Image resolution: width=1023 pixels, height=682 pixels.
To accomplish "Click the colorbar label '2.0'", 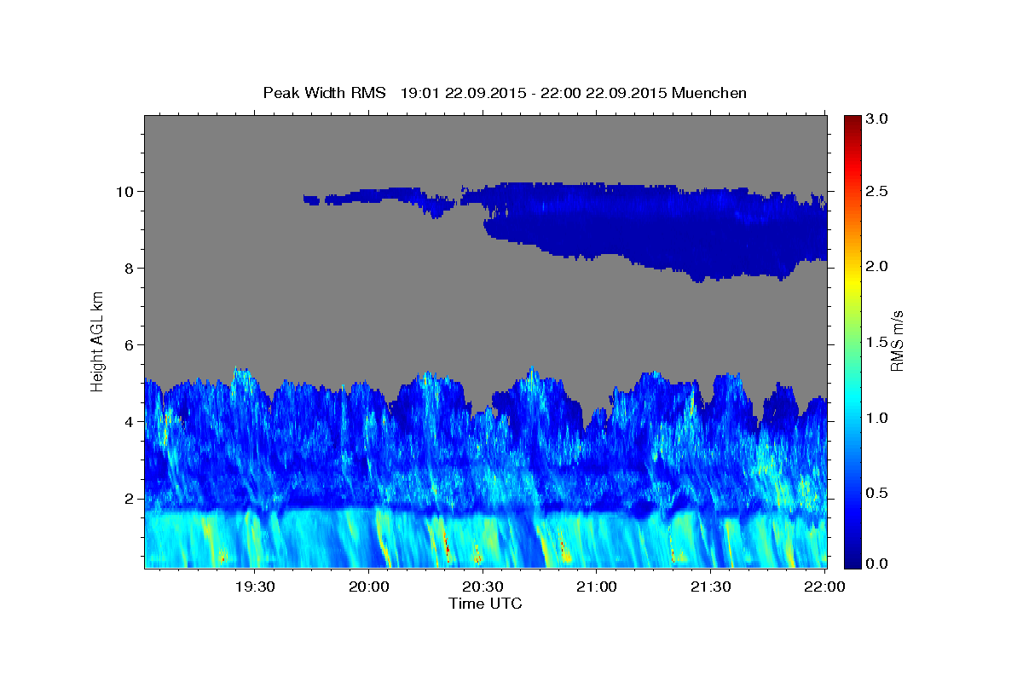I will (877, 266).
